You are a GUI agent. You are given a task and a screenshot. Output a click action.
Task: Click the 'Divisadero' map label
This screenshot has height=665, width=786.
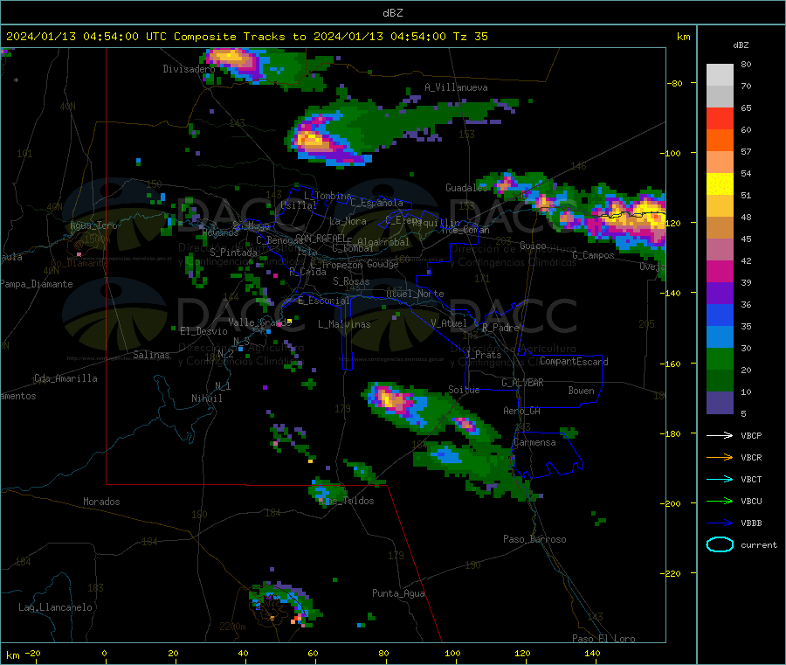189,69
